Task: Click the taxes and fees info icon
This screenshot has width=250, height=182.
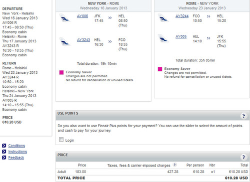Action: pyautogui.click(x=174, y=165)
